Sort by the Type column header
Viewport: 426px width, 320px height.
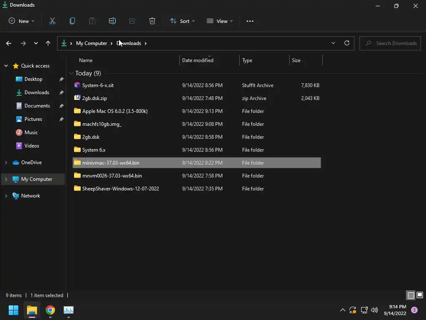point(247,60)
